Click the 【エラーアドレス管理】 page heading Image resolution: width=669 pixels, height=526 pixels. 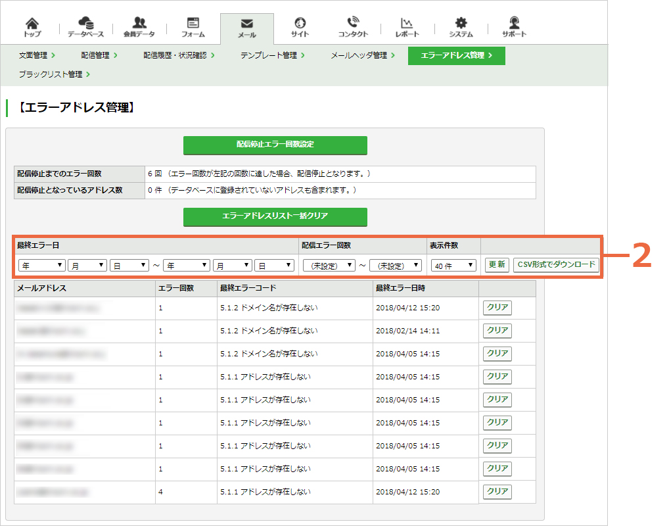(x=76, y=108)
